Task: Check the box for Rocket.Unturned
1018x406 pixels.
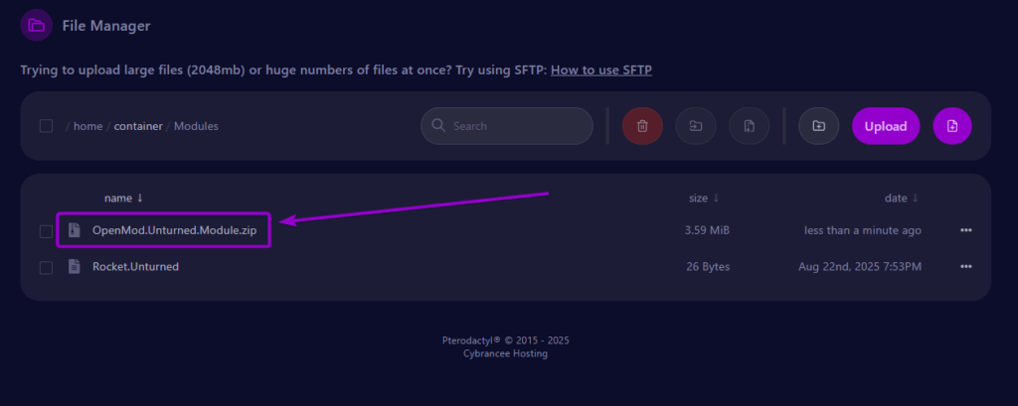Action: 46,267
